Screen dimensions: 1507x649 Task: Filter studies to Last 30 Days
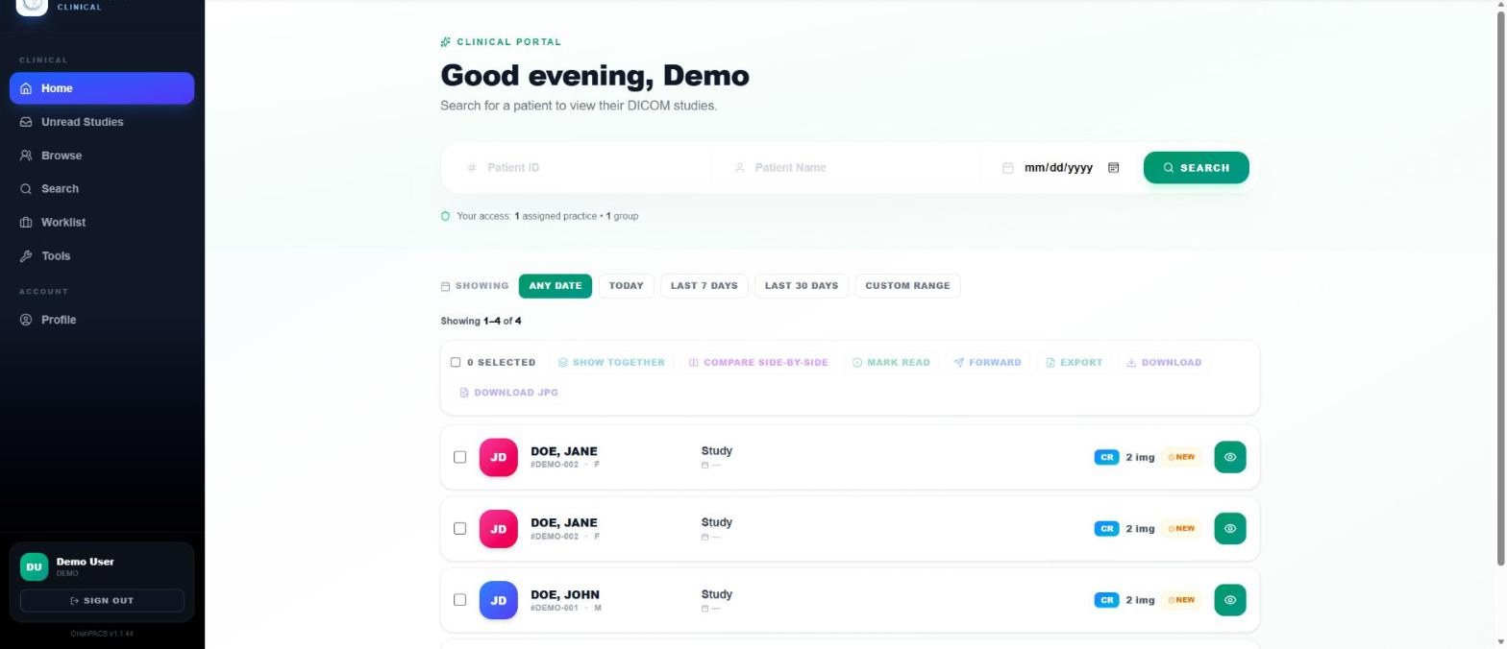point(802,286)
